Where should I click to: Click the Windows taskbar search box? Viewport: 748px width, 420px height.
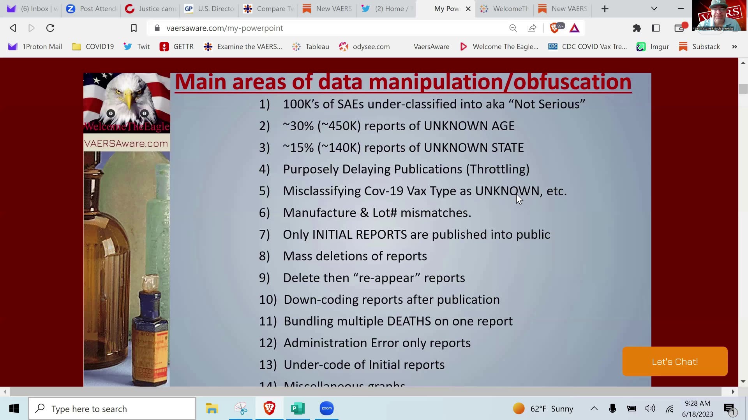click(112, 408)
